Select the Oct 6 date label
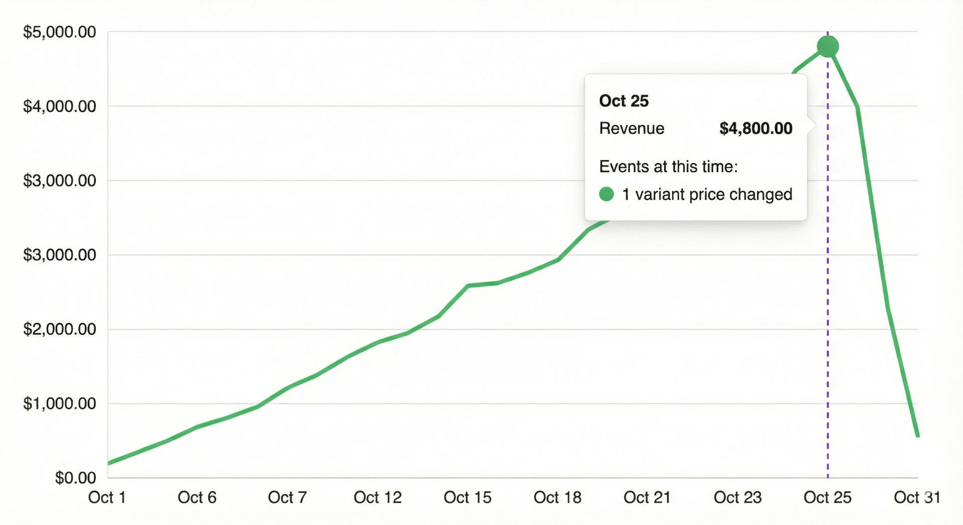Image resolution: width=963 pixels, height=525 pixels. click(x=197, y=497)
